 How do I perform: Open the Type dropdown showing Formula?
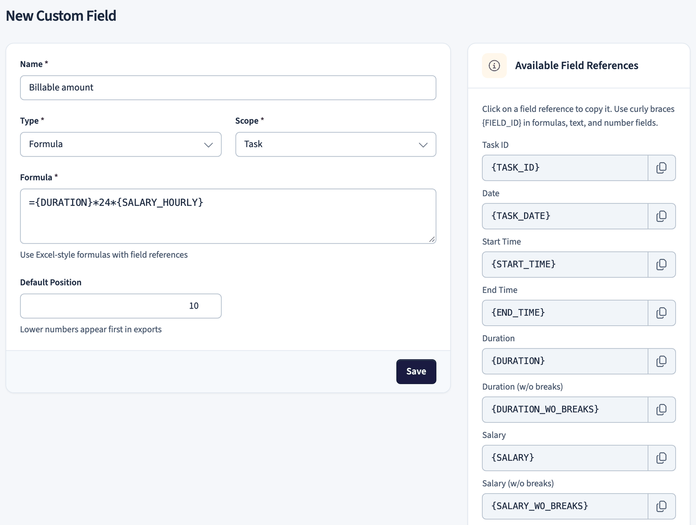[x=121, y=145]
